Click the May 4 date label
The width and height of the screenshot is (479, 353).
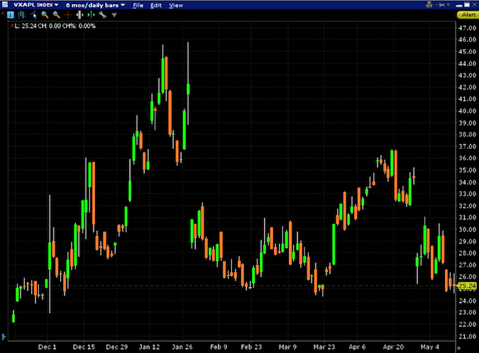coord(430,347)
